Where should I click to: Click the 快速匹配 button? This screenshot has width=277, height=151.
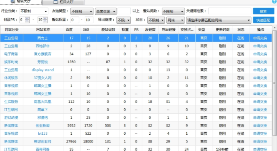click(263, 20)
